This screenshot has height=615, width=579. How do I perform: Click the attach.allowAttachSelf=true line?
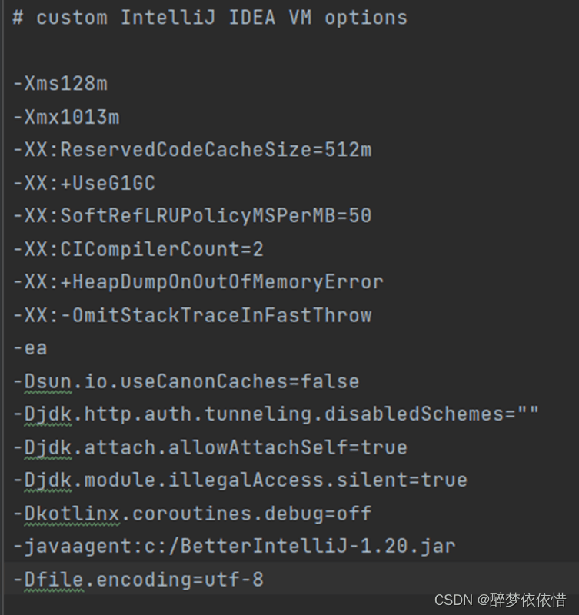[210, 447]
